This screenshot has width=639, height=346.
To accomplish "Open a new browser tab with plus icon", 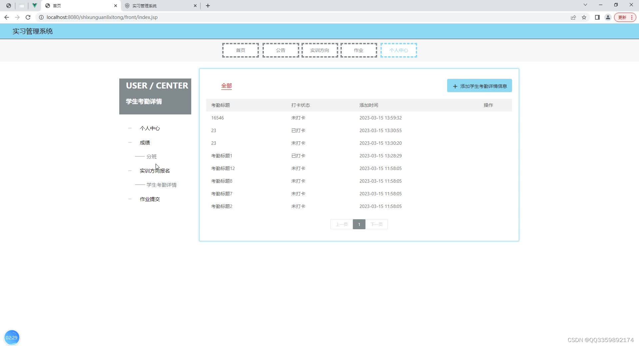I will [208, 6].
